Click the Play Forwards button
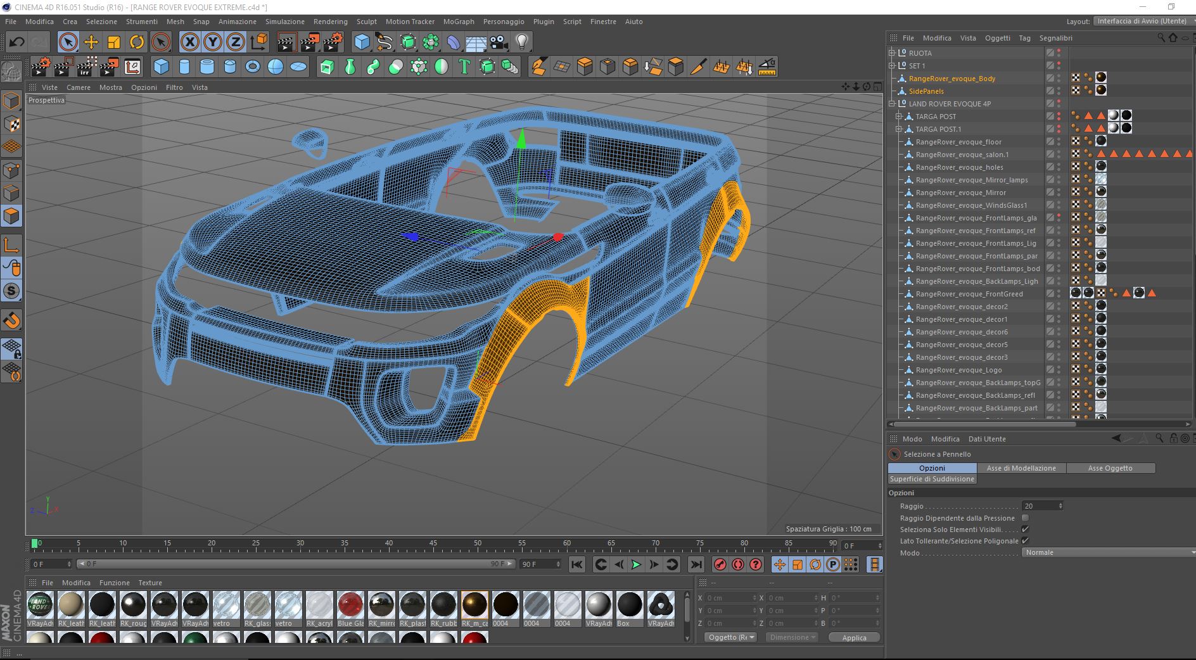1196x660 pixels. tap(637, 564)
